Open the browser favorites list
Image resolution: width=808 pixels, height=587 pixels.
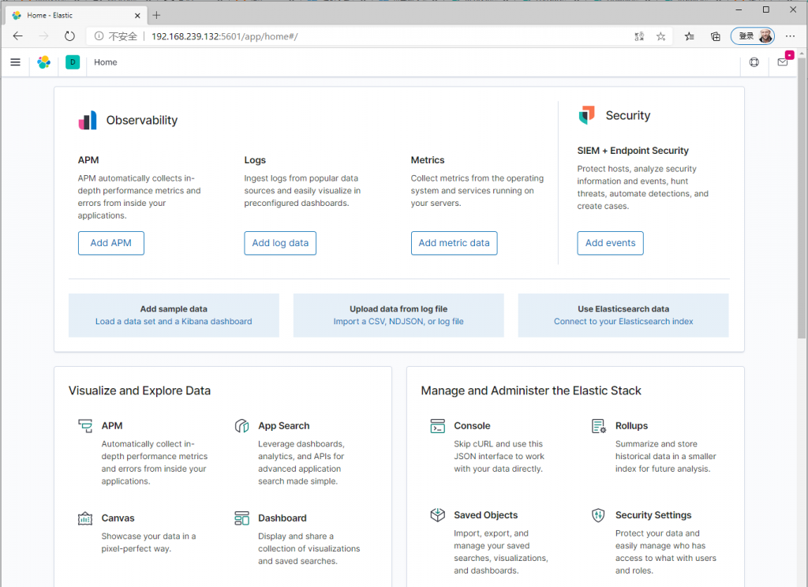689,36
